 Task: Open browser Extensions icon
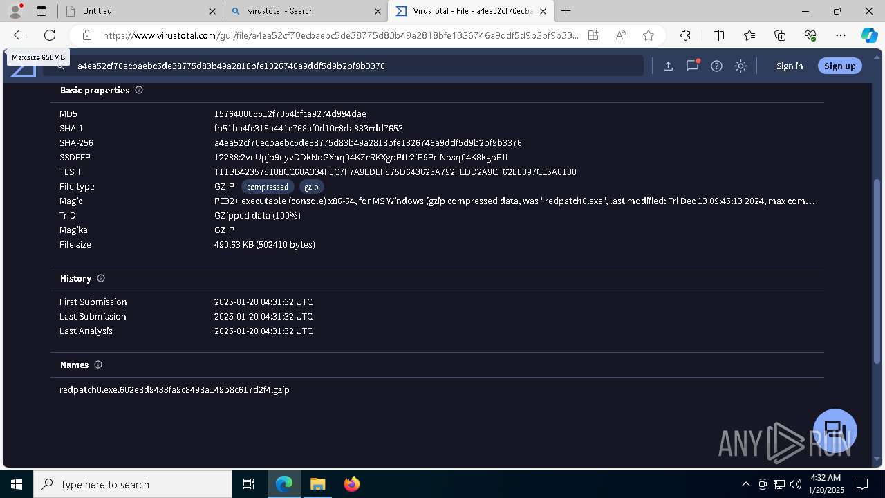click(x=685, y=35)
